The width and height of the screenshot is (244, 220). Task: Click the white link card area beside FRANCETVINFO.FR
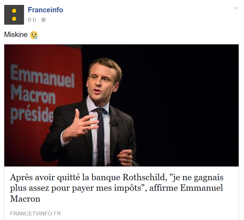149,213
